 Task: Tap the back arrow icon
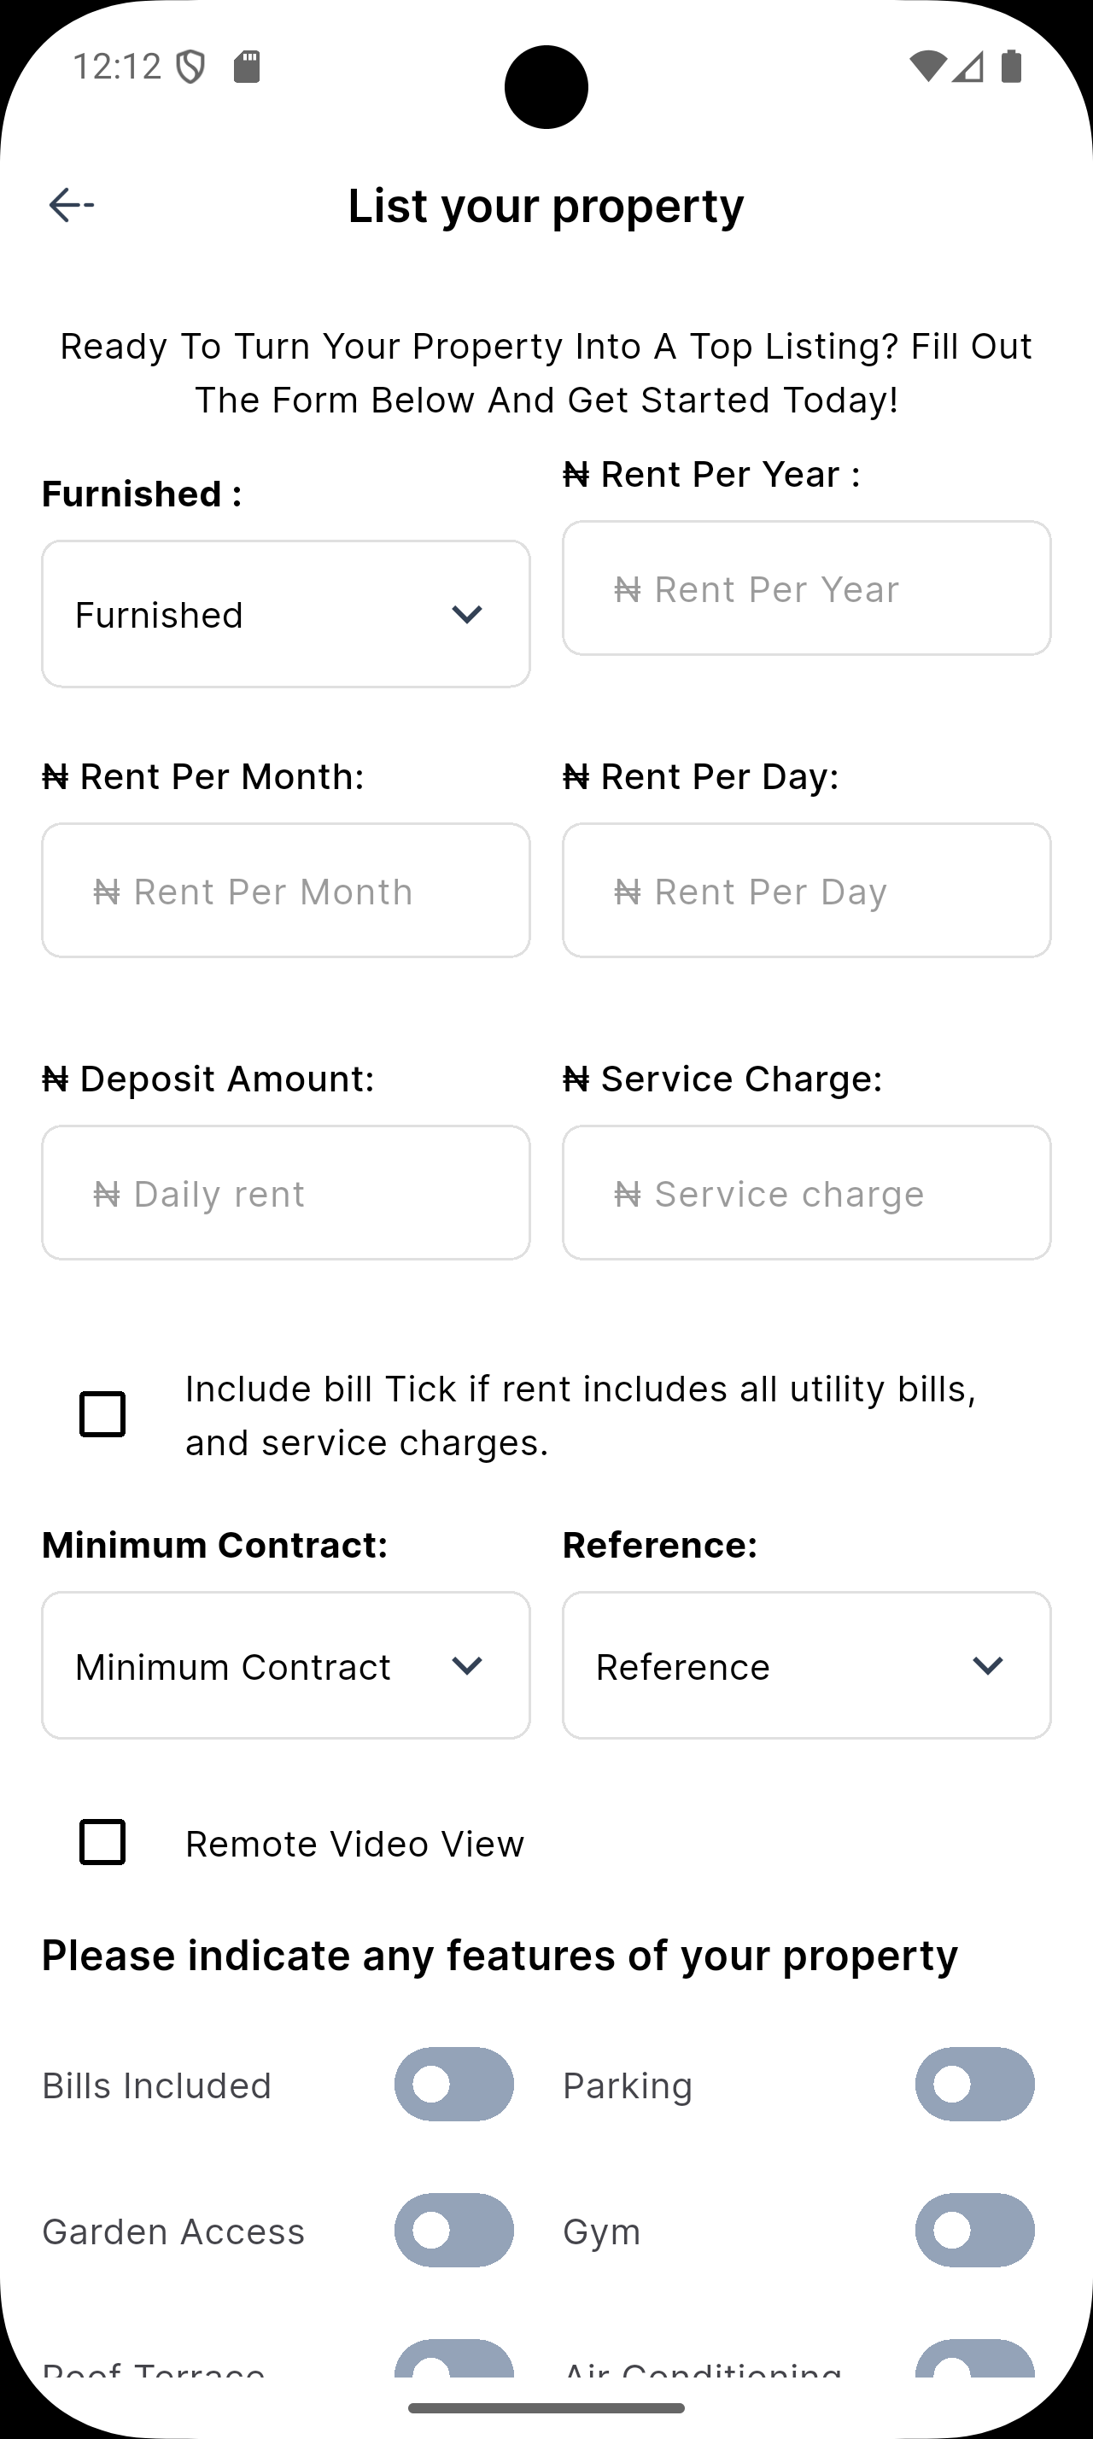71,204
